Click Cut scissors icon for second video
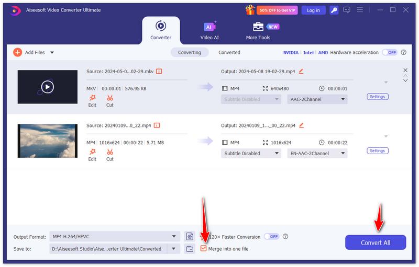The image size is (419, 267). click(x=110, y=155)
